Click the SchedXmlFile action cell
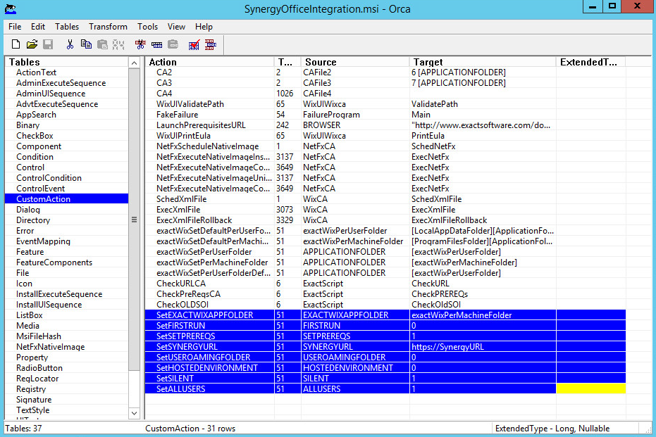Image resolution: width=656 pixels, height=437 pixels. point(209,199)
